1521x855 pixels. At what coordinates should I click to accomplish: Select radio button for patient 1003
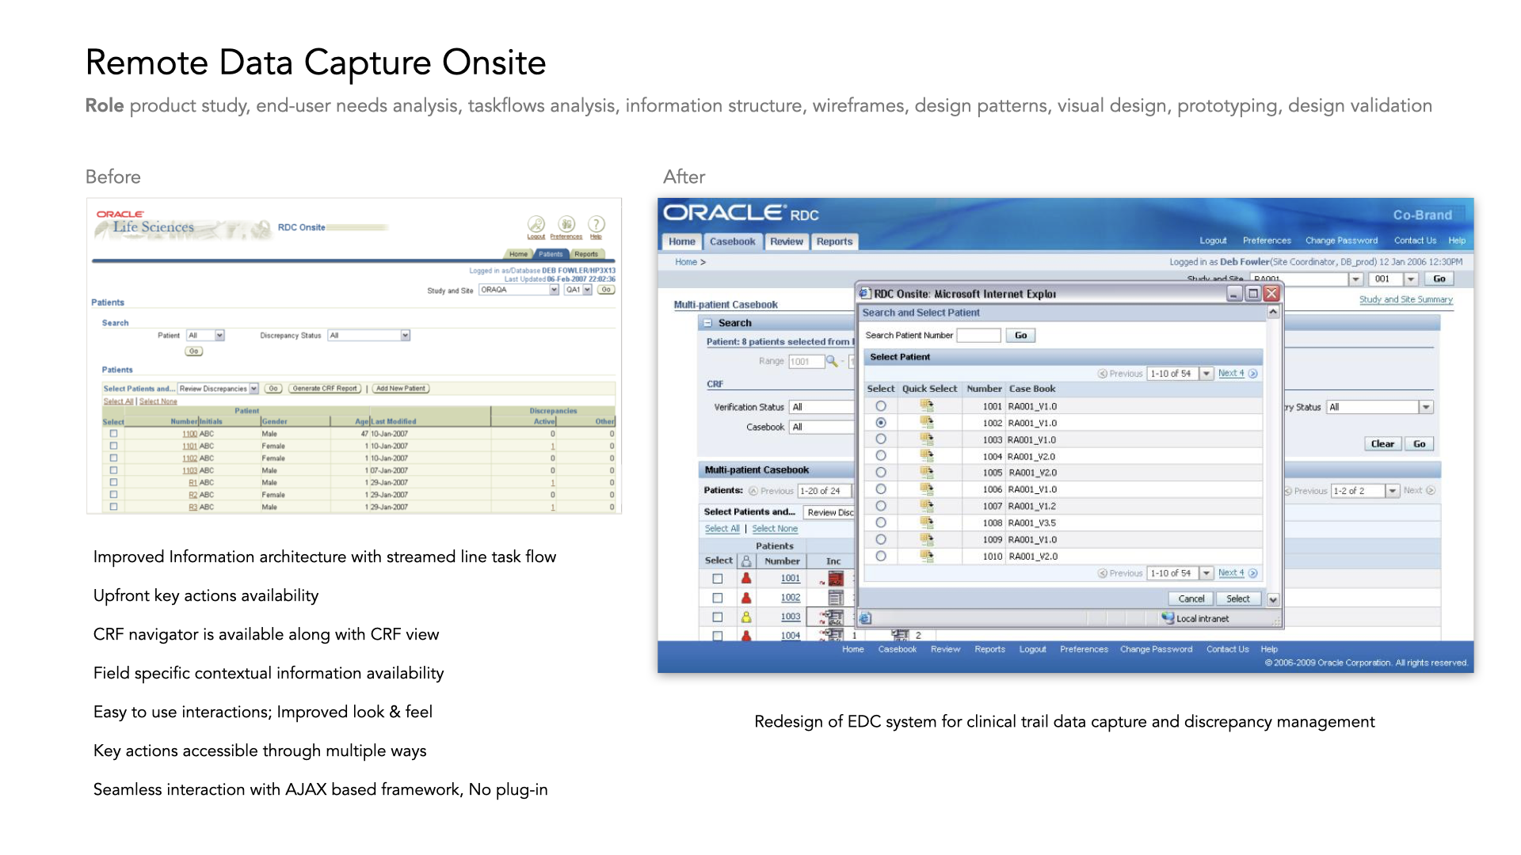click(x=880, y=439)
